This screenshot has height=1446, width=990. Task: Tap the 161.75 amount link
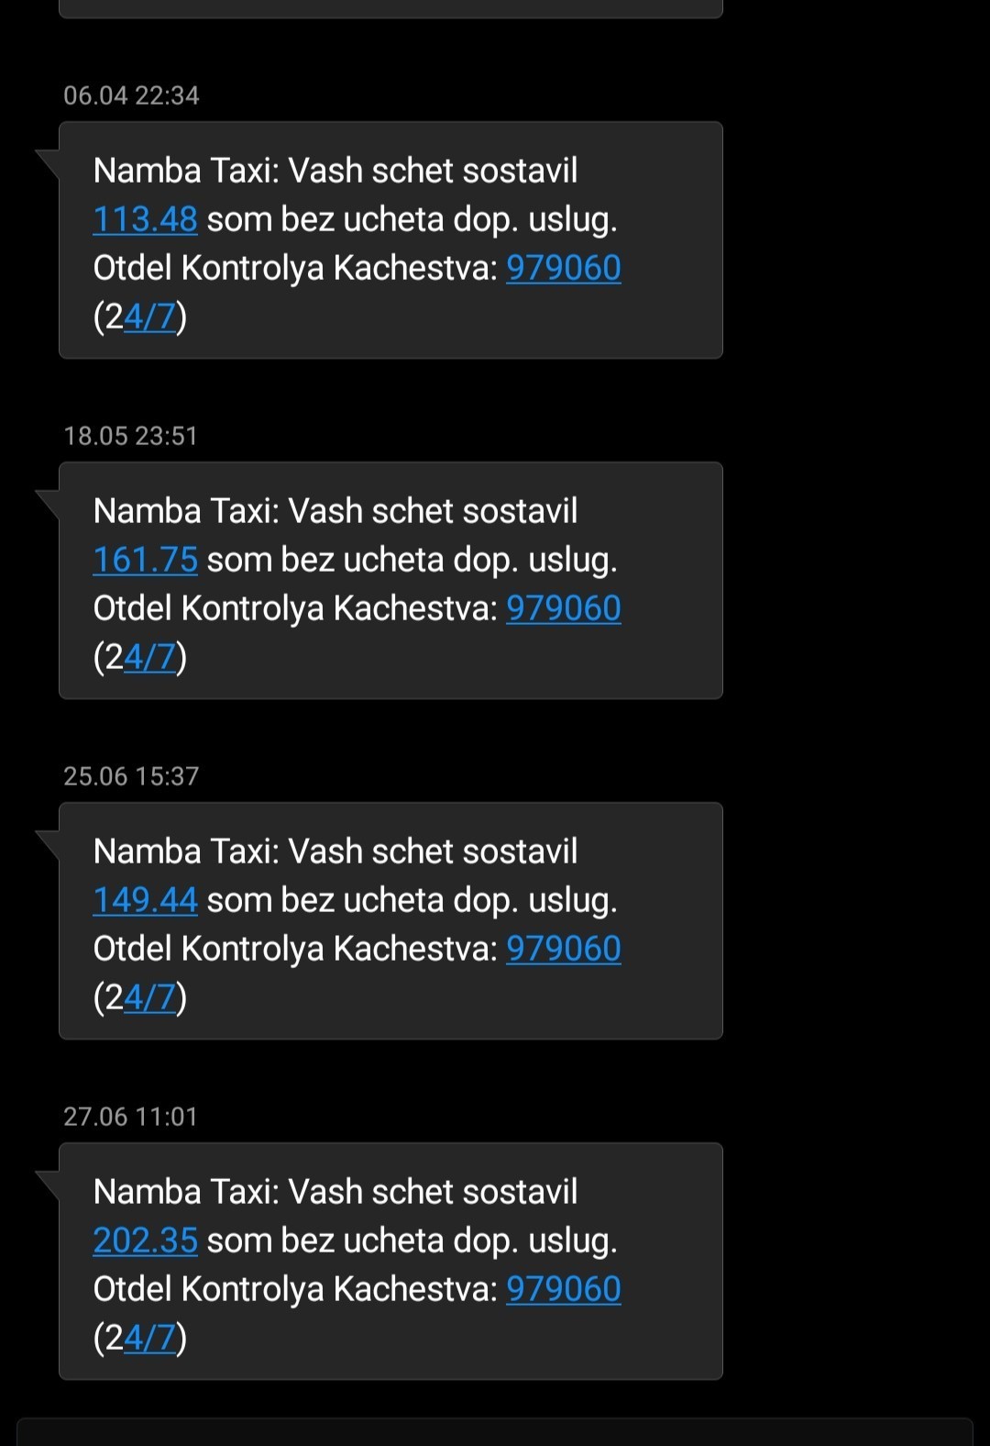[x=145, y=561]
